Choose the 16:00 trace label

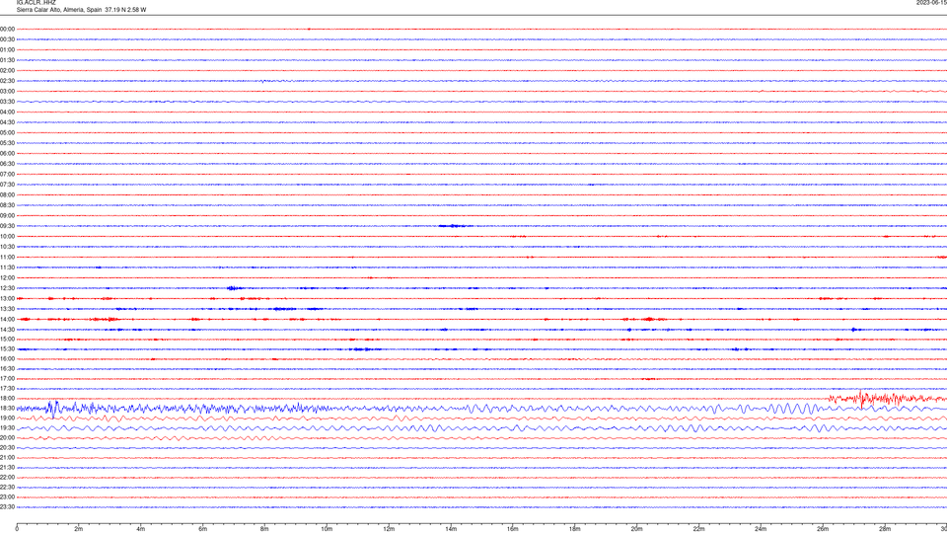click(7, 359)
